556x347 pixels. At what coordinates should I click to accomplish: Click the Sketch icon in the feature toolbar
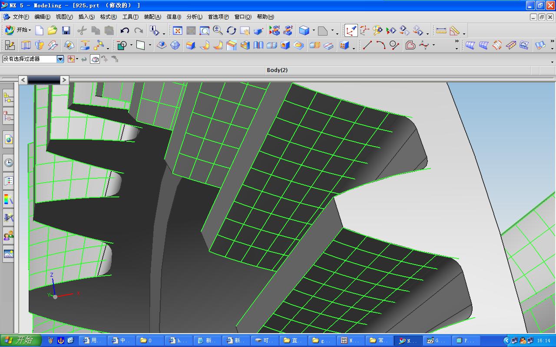pos(10,45)
